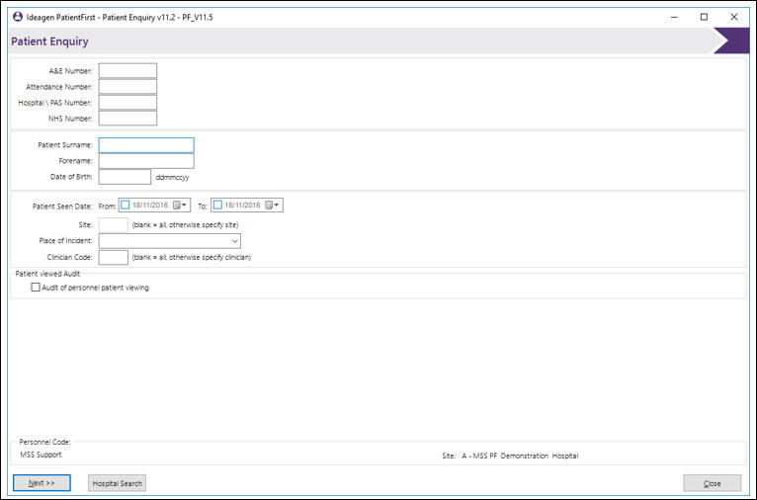Click '(blank = all, otherwise specify clinician)' hint

pyautogui.click(x=192, y=257)
